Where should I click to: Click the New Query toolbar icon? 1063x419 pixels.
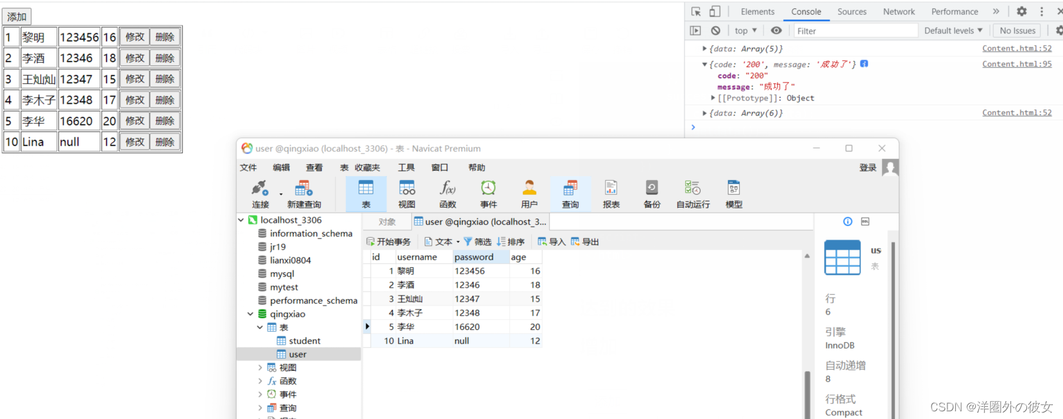pos(304,194)
